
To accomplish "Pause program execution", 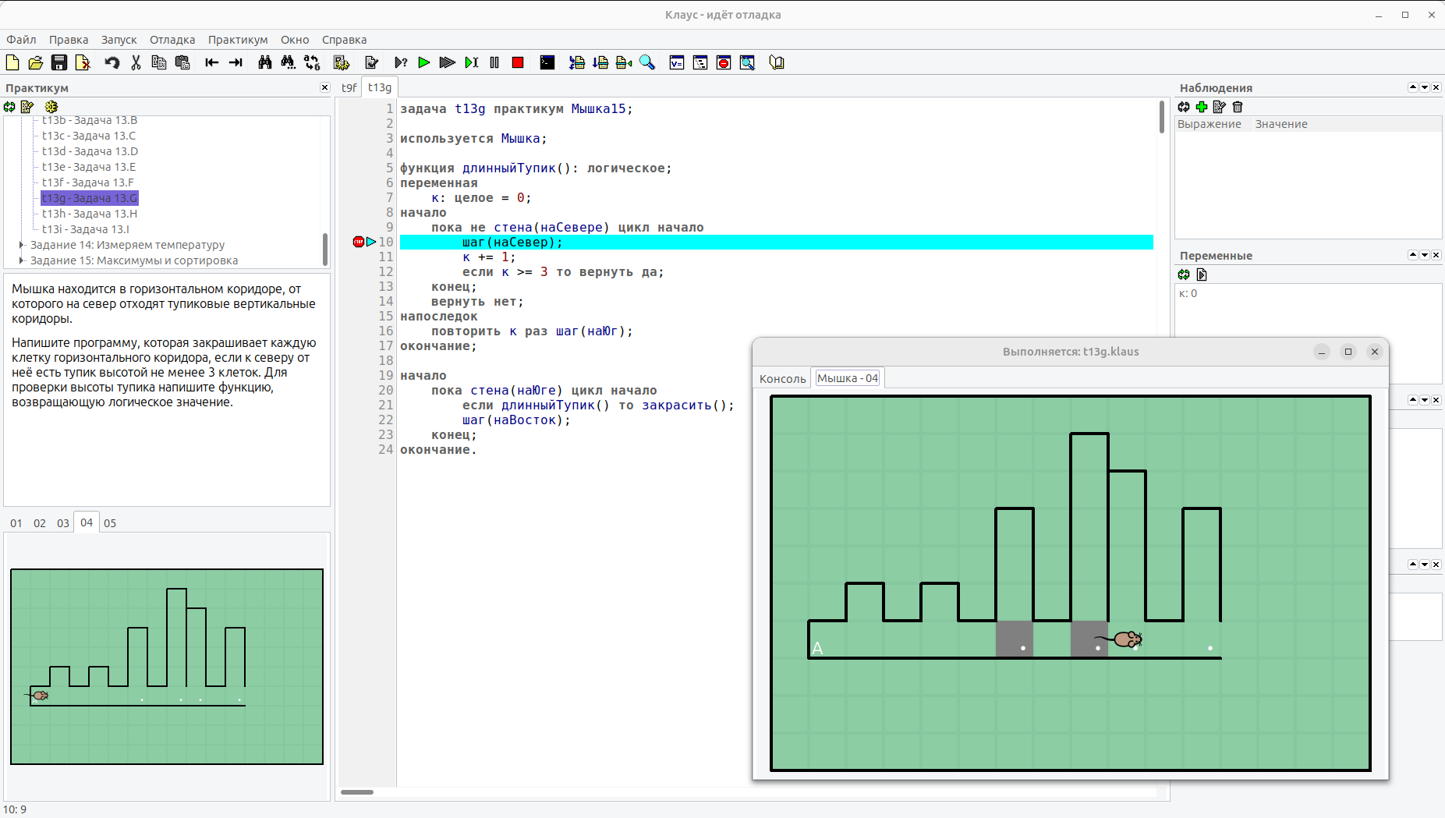I will pos(494,62).
